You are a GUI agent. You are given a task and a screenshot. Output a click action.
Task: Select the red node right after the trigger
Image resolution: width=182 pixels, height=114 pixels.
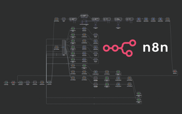(13, 82)
